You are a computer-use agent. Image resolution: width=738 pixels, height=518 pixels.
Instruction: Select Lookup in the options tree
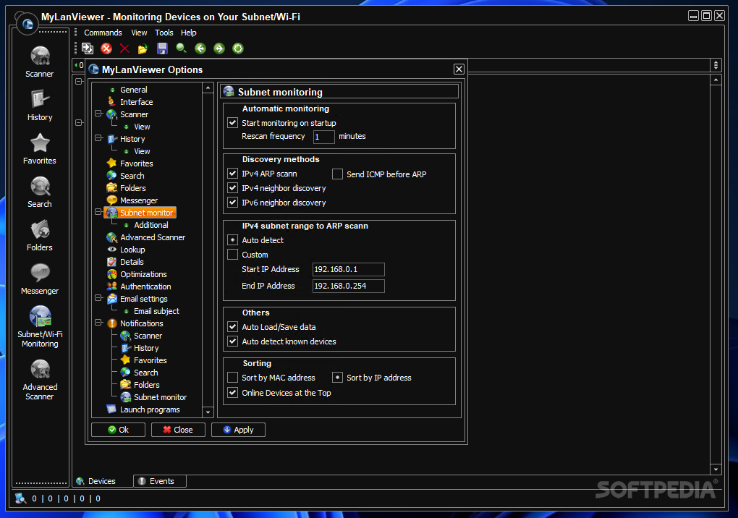pos(132,250)
